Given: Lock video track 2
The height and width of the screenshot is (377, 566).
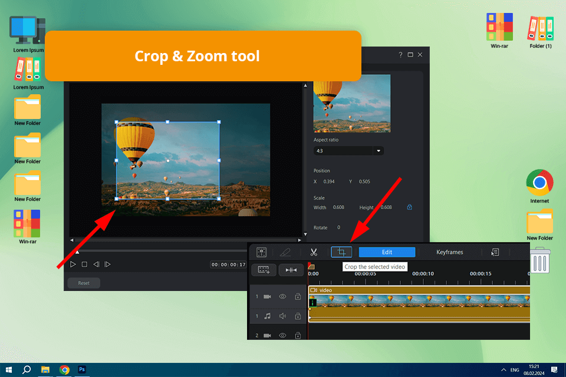Looking at the screenshot, I should 298,336.
